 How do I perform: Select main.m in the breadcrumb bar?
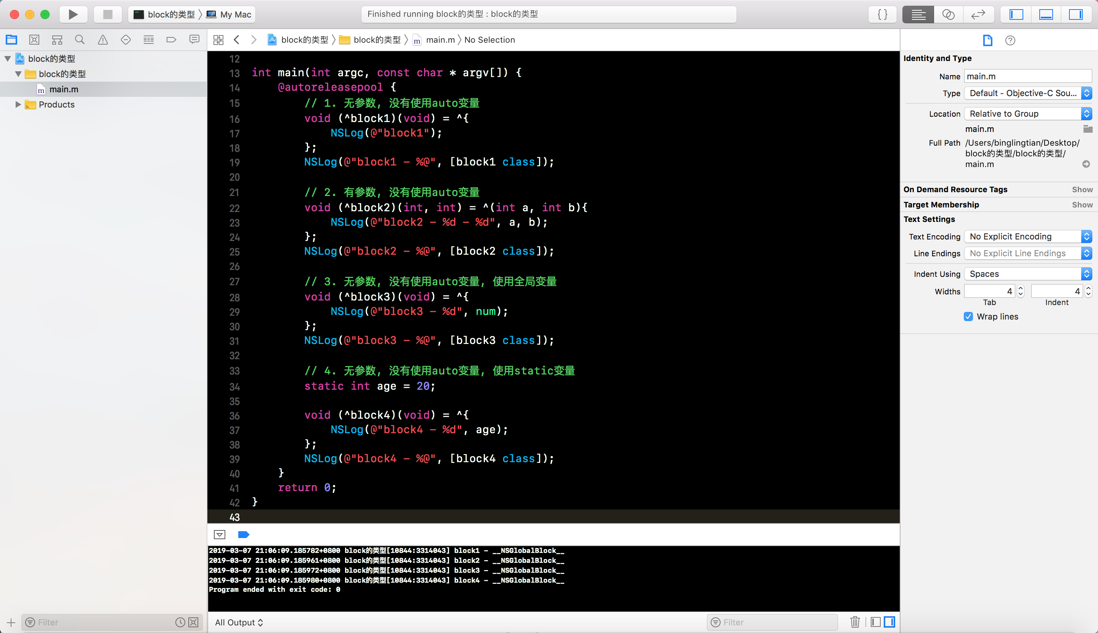pyautogui.click(x=440, y=40)
